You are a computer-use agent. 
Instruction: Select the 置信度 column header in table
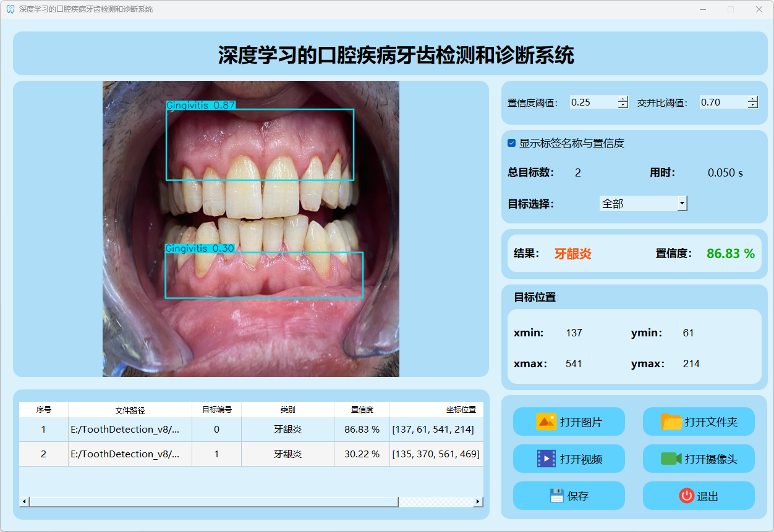click(362, 410)
